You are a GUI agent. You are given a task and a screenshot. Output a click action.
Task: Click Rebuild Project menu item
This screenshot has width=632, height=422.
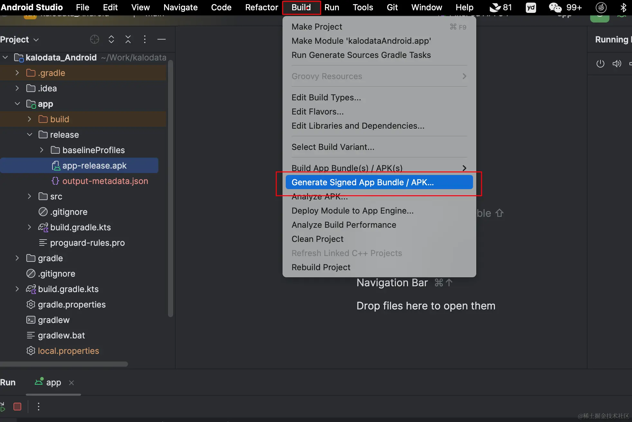click(379, 267)
